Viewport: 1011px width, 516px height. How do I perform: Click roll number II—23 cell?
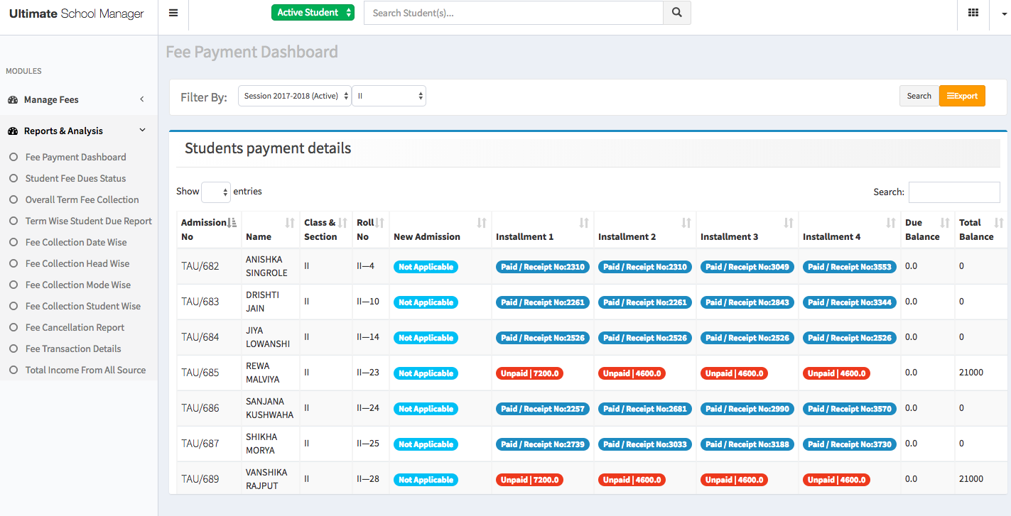368,373
